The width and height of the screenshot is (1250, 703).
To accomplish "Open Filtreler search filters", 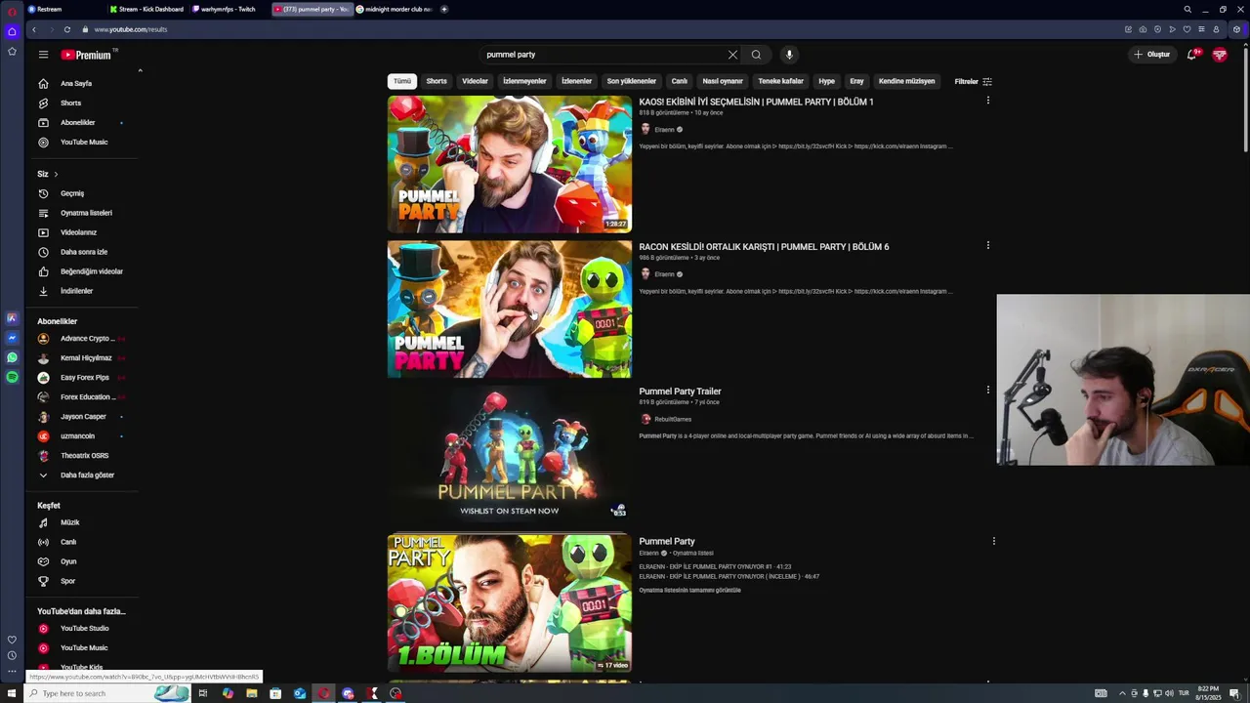I will click(x=973, y=81).
